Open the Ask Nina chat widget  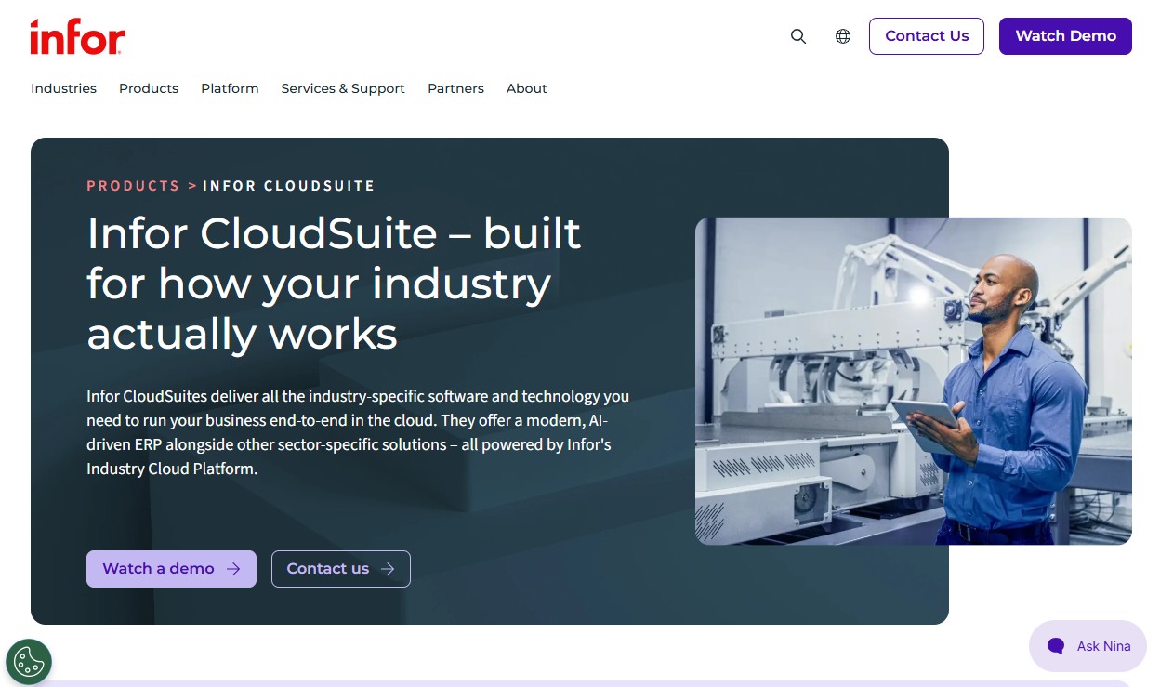point(1087,646)
